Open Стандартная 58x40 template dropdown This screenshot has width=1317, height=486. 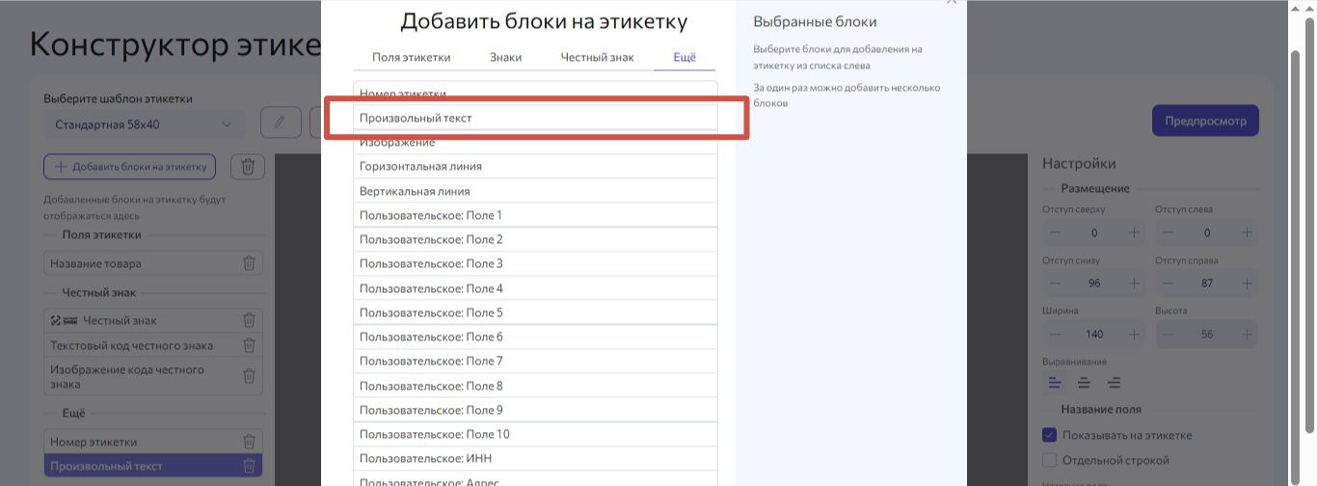[x=144, y=124]
